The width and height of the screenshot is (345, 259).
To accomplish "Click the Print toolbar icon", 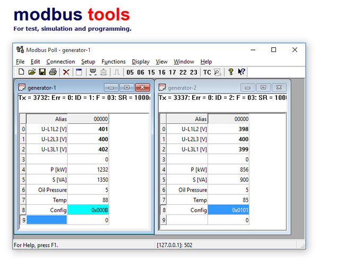I will tap(53, 72).
